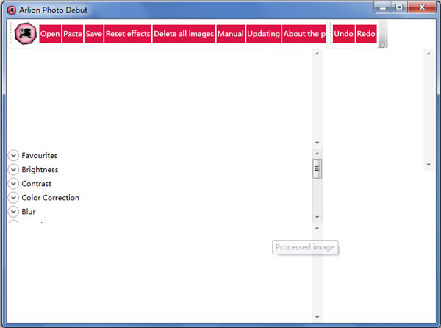This screenshot has width=441, height=328.
Task: Click Arlion Photo Debut title bar icon
Action: (x=12, y=10)
